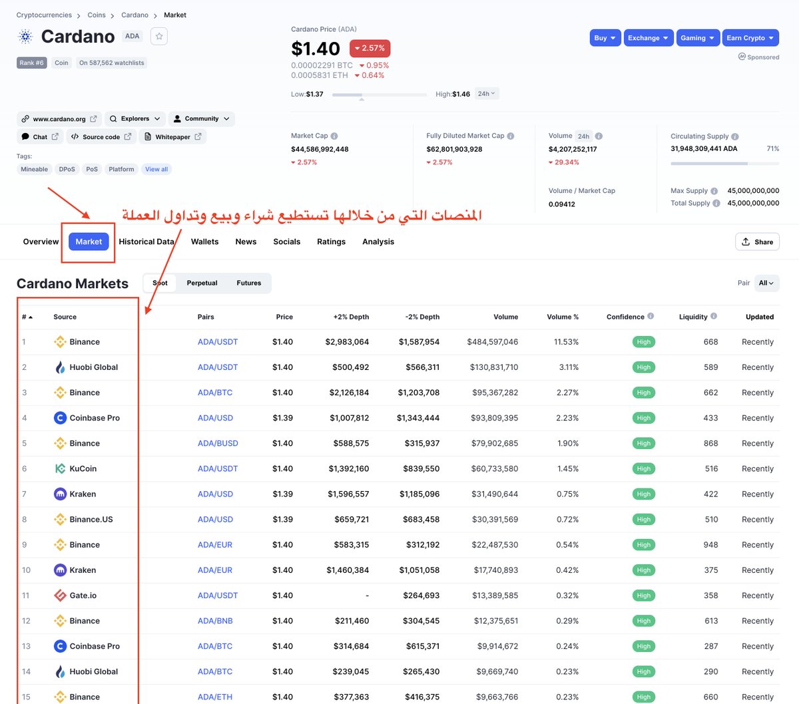Open the ADA/USDT pair for Binance row 1

point(218,342)
